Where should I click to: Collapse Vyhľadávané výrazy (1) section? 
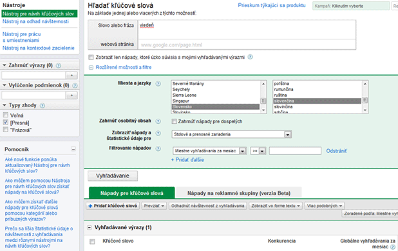point(90,228)
